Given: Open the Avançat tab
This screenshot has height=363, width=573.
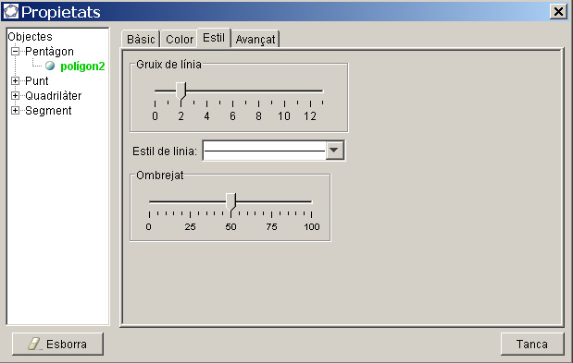Looking at the screenshot, I should coord(255,39).
